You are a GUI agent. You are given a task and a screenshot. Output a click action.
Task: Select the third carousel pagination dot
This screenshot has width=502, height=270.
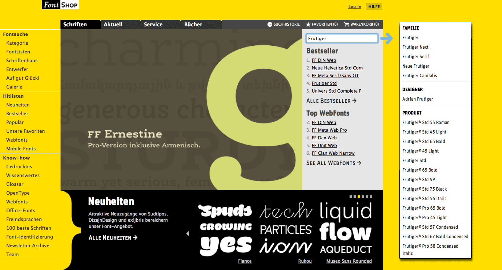[359, 196]
